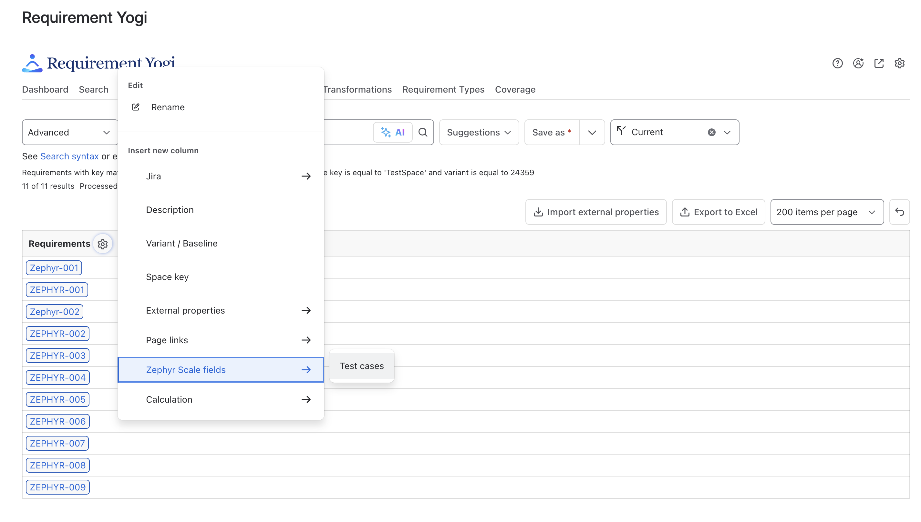Click Import external properties button
The width and height of the screenshot is (921, 522).
[x=595, y=212]
